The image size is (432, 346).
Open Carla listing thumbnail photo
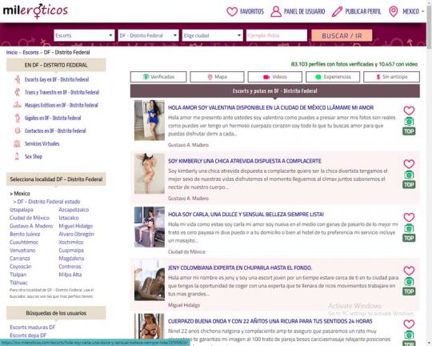[x=150, y=227]
